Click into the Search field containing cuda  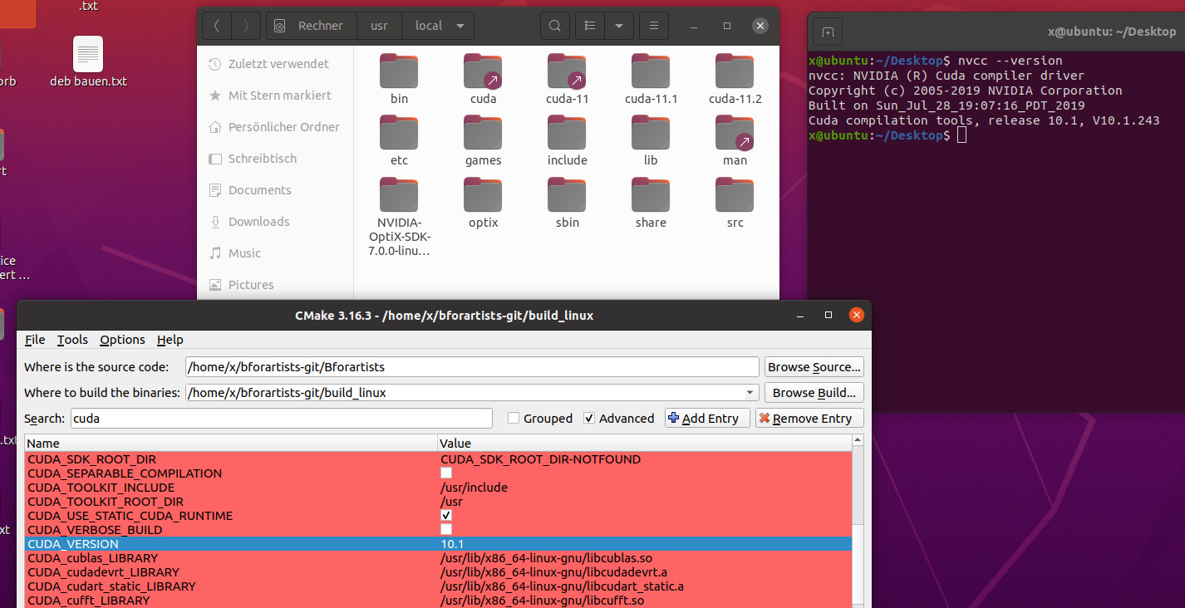(x=281, y=419)
